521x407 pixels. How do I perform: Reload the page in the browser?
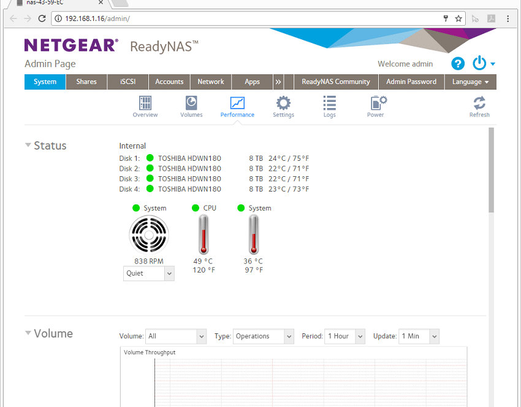42,18
